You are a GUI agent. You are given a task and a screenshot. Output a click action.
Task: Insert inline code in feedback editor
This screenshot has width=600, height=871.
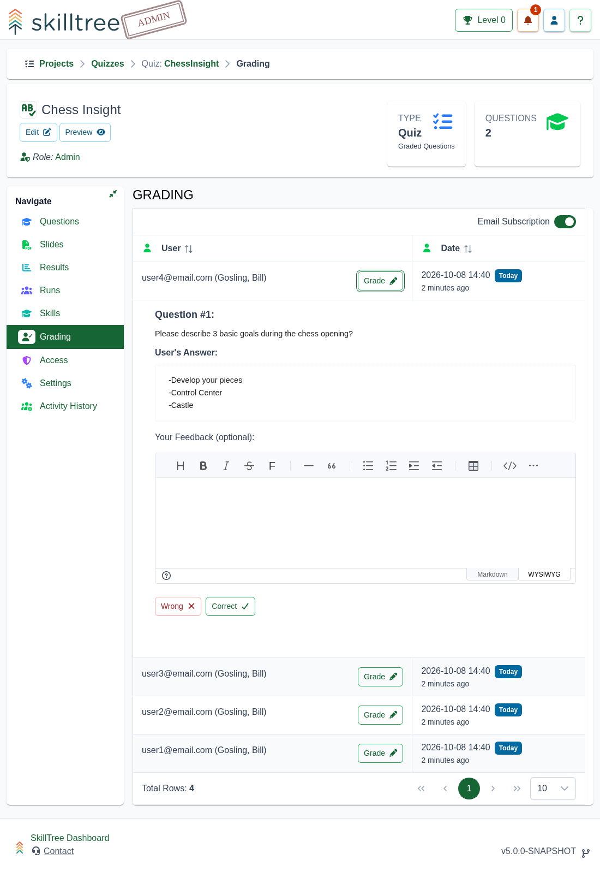(510, 466)
